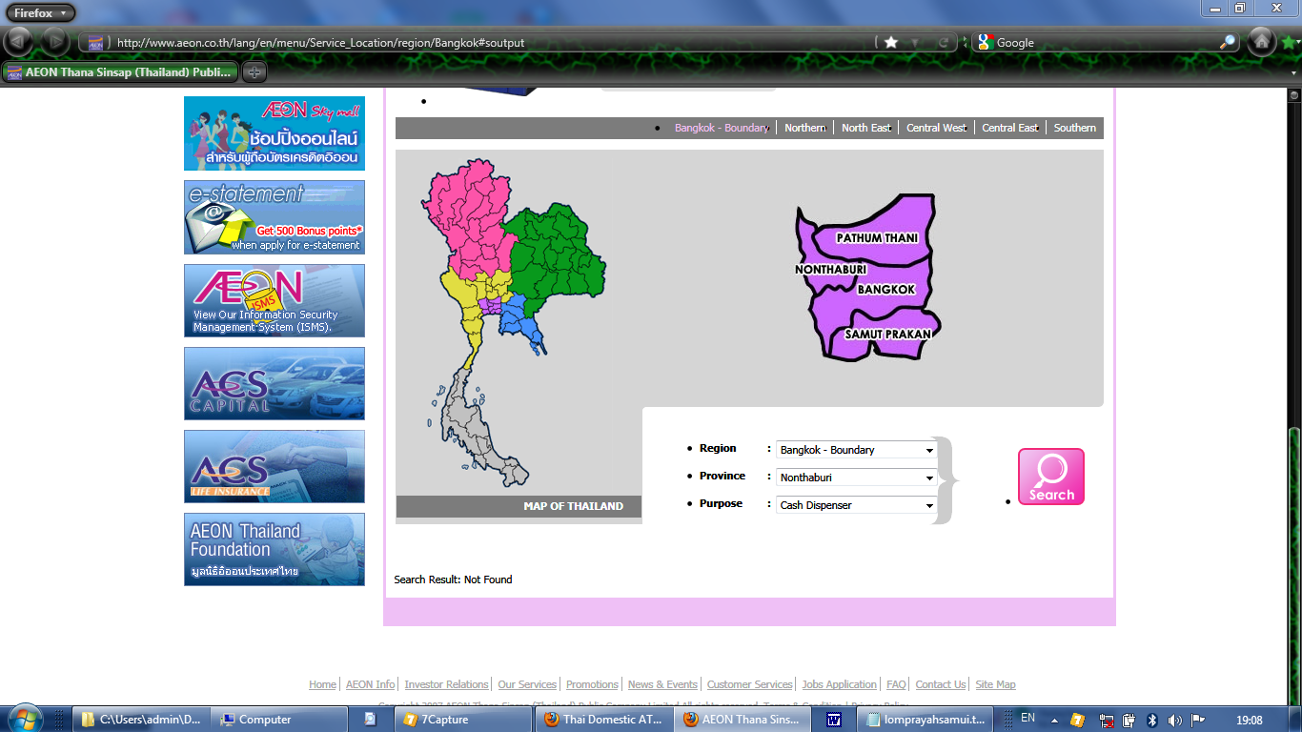Open the Site Map footer link

(995, 684)
